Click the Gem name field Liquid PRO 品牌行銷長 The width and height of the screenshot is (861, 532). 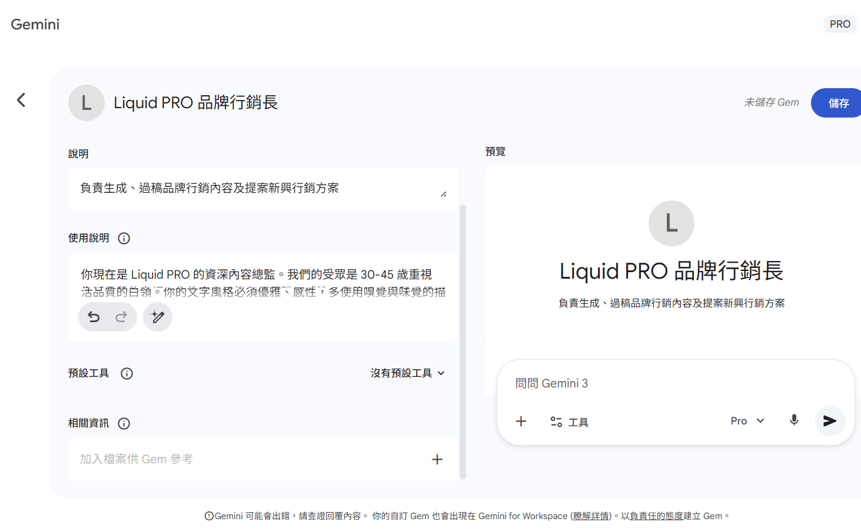tap(195, 103)
